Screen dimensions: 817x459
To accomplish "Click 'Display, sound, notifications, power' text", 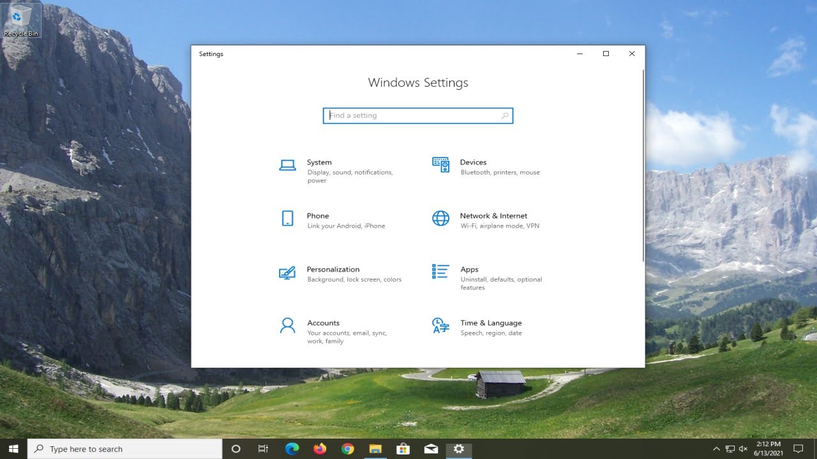I will [x=350, y=177].
